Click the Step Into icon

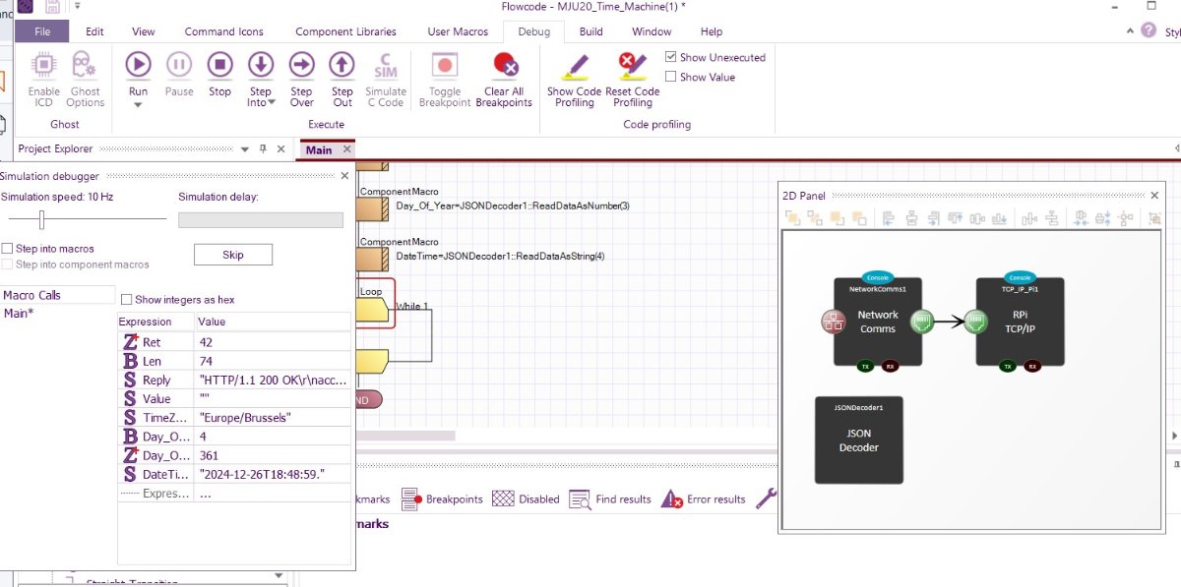click(260, 65)
